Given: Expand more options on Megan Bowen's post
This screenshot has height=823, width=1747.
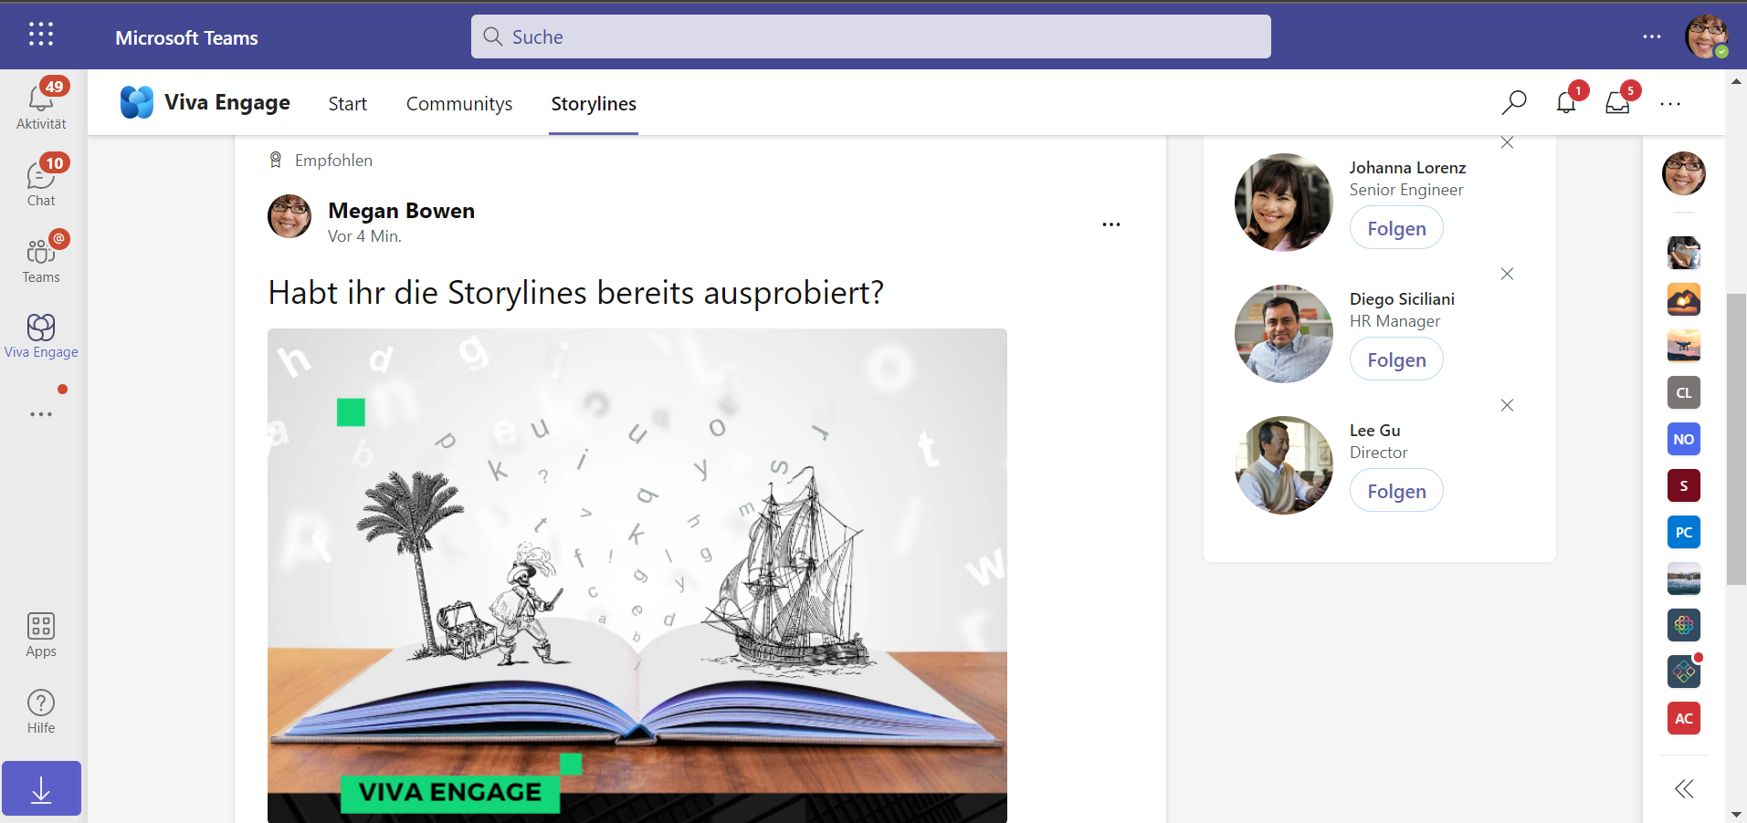Looking at the screenshot, I should coord(1110,224).
